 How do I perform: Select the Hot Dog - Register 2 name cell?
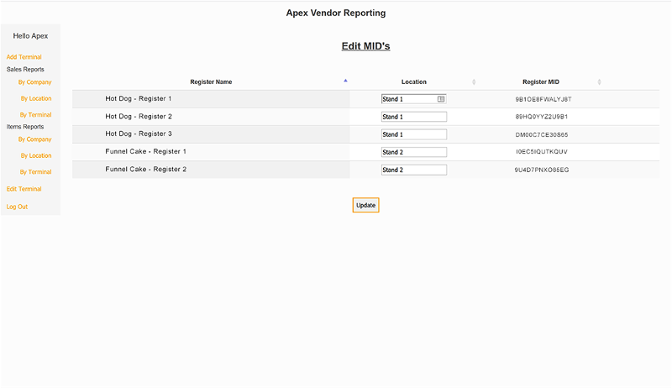[x=211, y=117]
